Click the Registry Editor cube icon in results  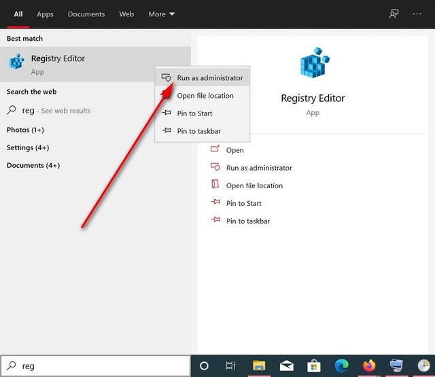[x=16, y=61]
